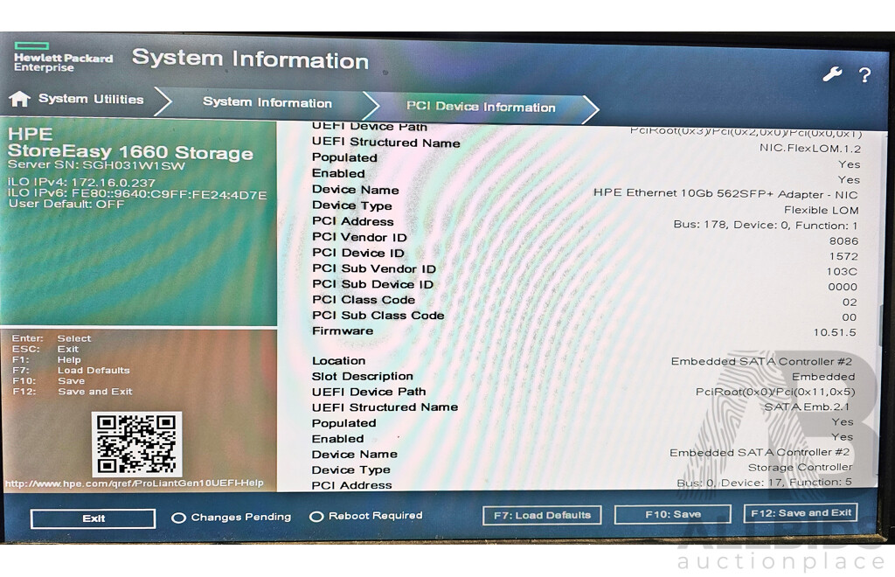
Task: Select the PCI Class Code 02 value
Action: tap(850, 302)
